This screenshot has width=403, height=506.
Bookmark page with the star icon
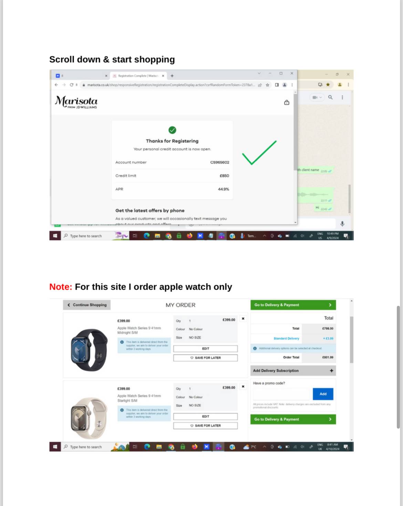pyautogui.click(x=267, y=85)
